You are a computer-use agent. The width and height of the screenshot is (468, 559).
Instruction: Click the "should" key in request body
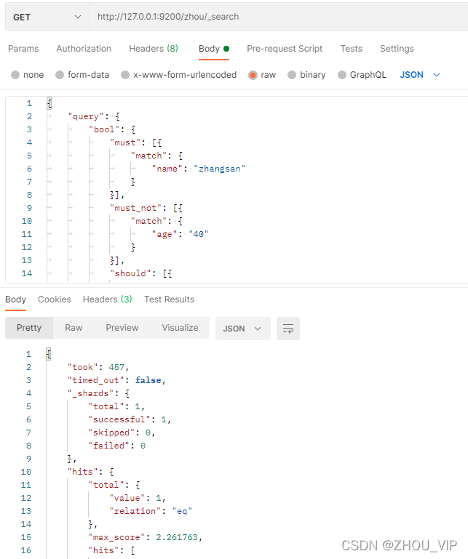point(130,273)
